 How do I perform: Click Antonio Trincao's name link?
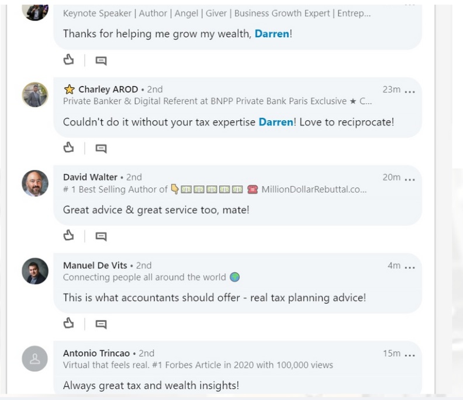coord(96,353)
